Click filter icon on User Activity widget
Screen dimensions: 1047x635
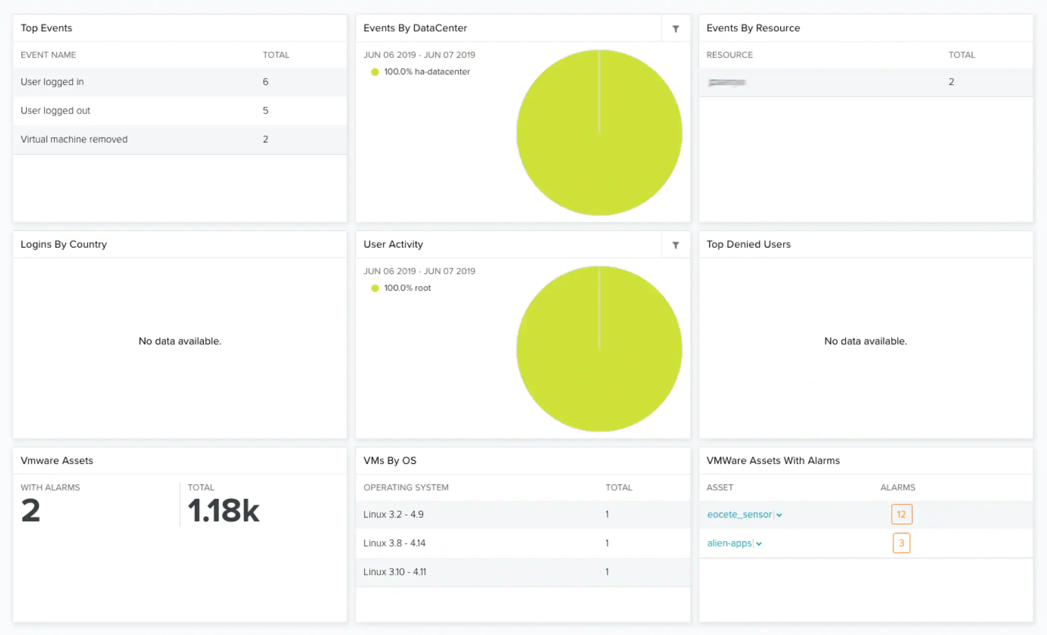(x=675, y=245)
